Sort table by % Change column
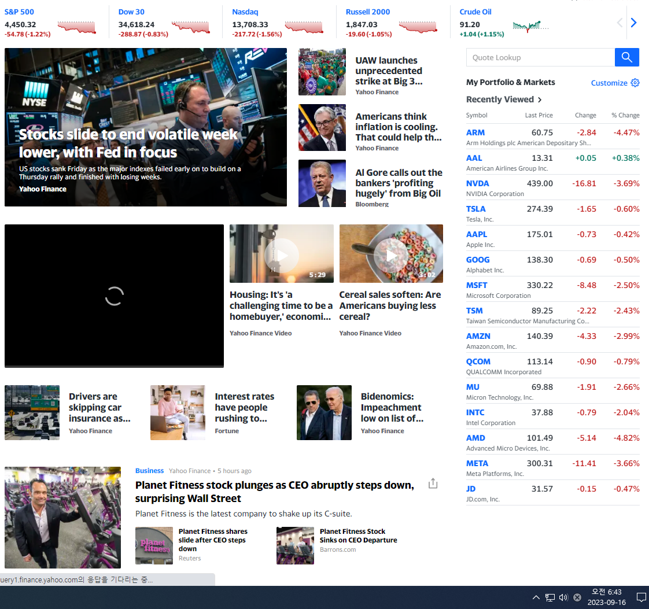This screenshot has width=649, height=609. click(625, 115)
